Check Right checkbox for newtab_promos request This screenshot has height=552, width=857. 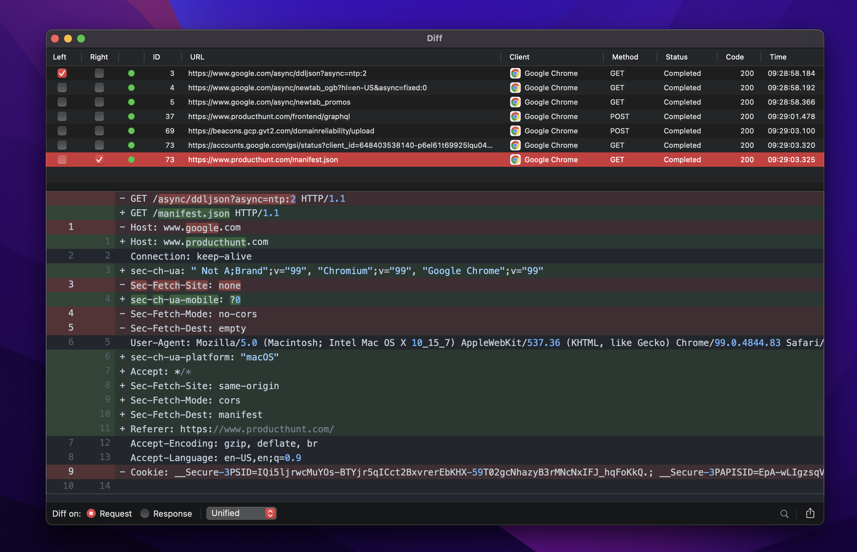99,102
